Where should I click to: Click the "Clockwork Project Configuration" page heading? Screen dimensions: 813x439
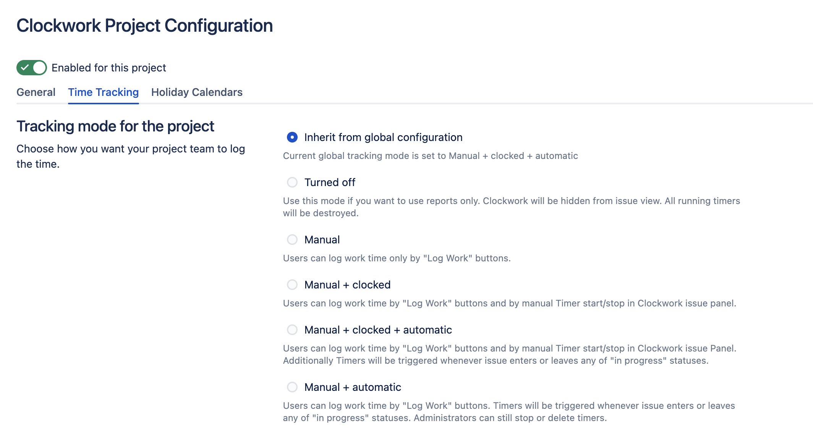coord(144,26)
